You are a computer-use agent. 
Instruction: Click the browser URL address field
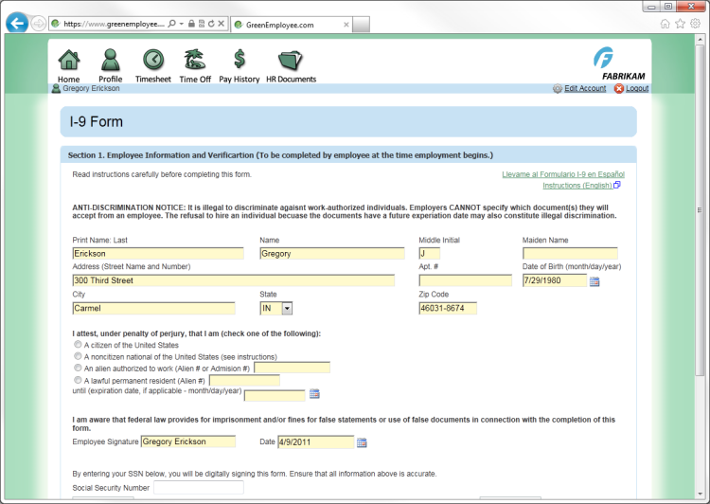pyautogui.click(x=113, y=24)
